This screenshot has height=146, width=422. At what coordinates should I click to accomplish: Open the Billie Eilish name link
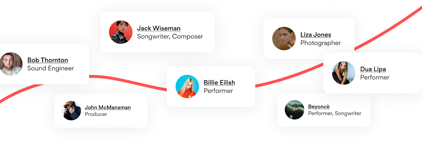point(219,83)
